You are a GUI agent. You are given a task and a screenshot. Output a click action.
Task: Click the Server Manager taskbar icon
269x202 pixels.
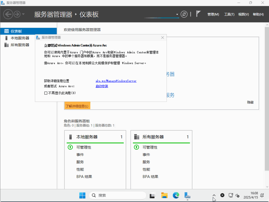click(187, 195)
